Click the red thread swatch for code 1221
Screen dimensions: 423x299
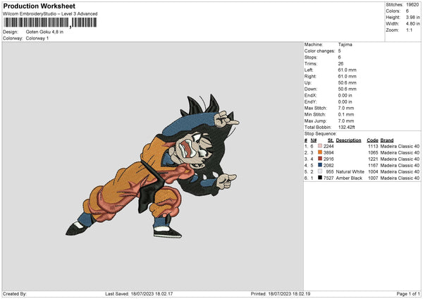(320, 159)
